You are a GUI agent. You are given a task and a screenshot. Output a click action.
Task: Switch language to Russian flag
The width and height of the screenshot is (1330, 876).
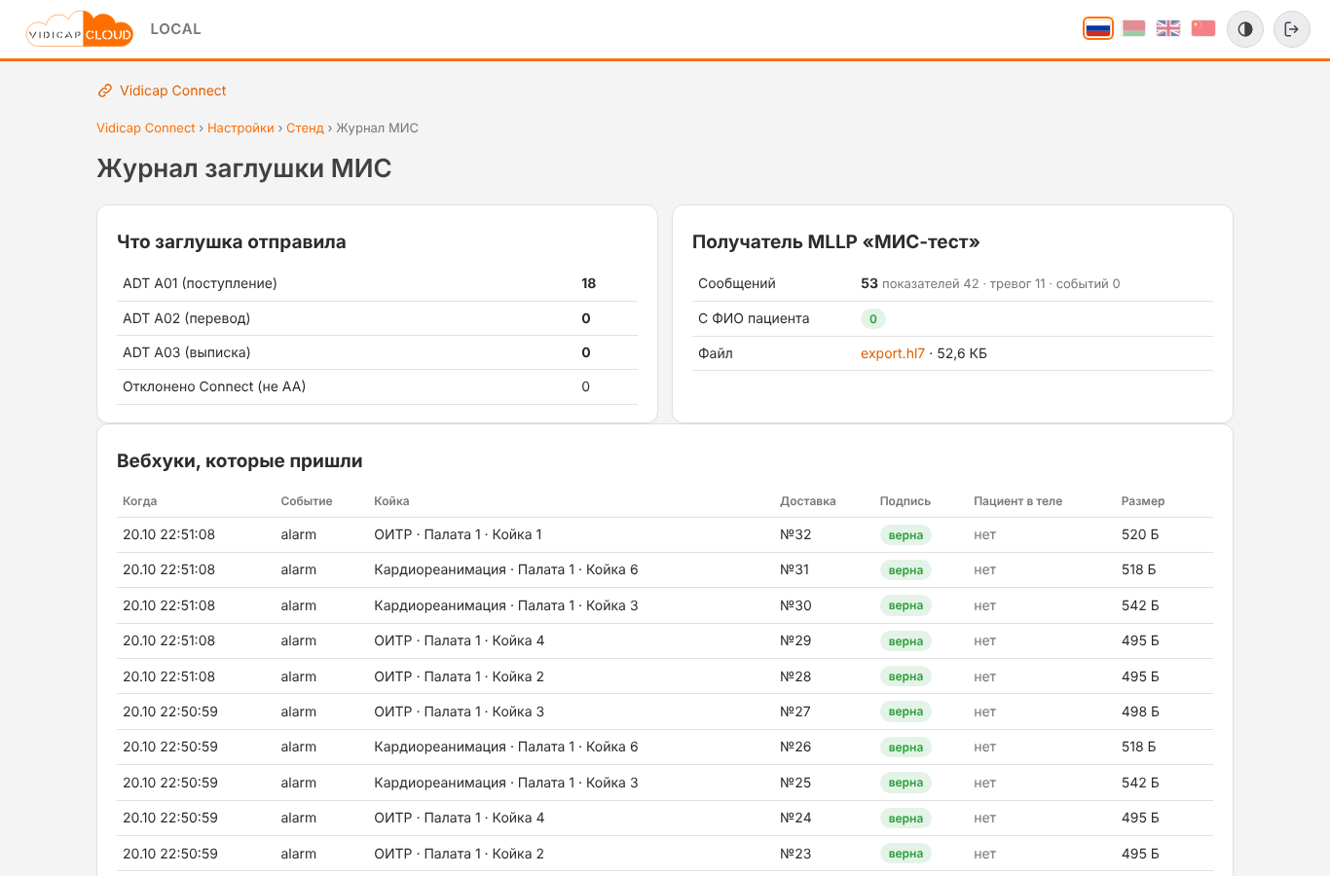[x=1098, y=28]
